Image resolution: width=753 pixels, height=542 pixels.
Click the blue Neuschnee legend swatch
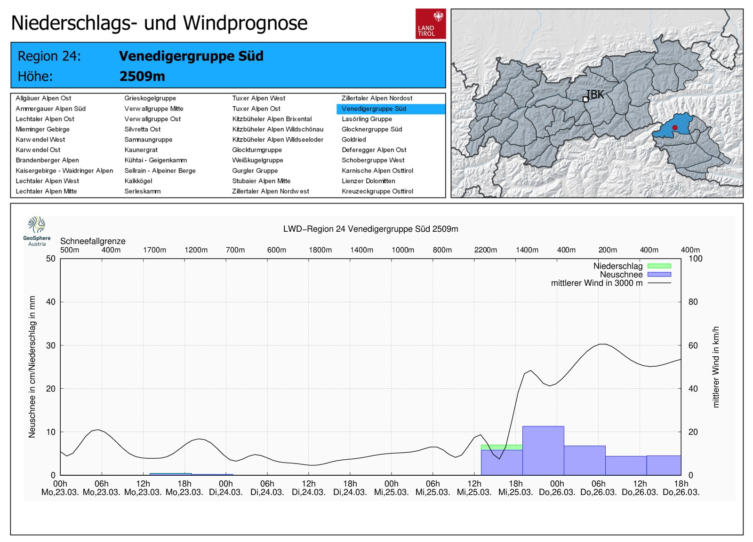pos(659,275)
